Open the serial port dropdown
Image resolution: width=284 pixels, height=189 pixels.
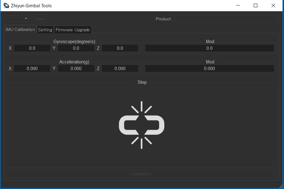coord(16,19)
